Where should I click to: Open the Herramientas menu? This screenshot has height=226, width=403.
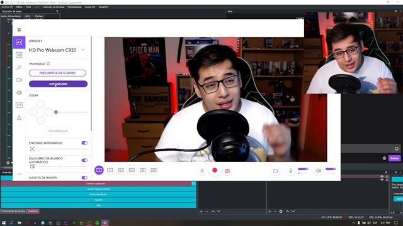click(74, 7)
